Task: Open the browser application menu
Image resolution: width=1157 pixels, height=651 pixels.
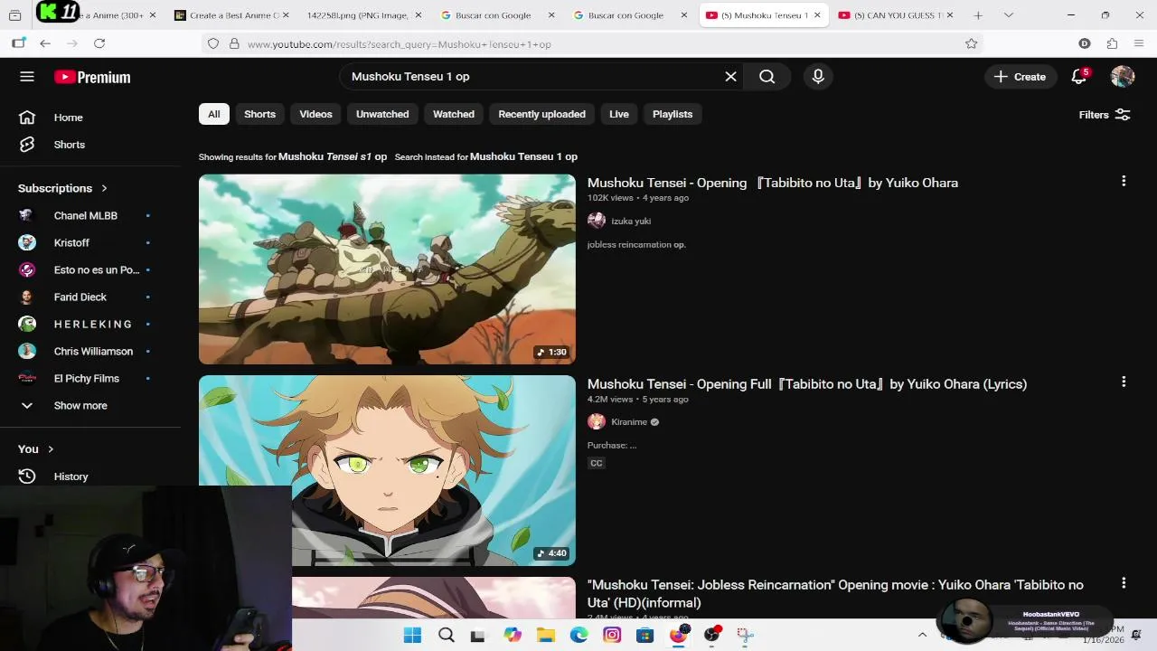Action: 1138,43
